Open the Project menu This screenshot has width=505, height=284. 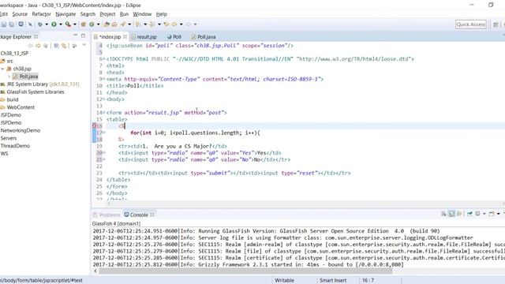tap(107, 14)
